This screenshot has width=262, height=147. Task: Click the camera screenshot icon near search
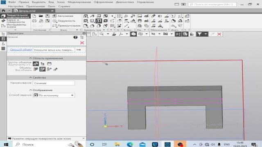coord(183,4)
